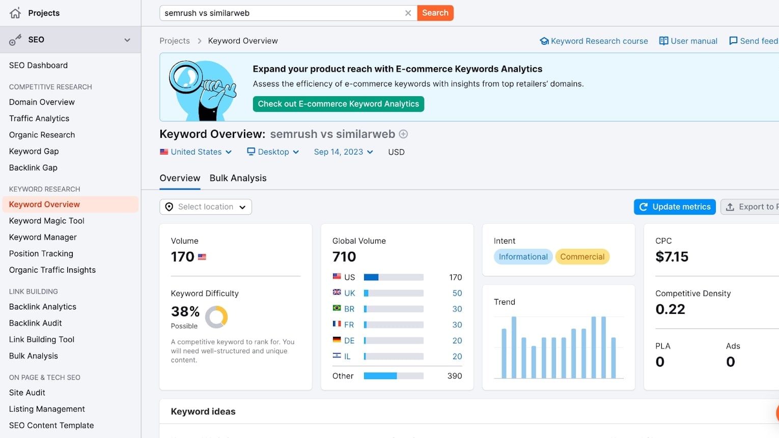Click the Informational intent tag

click(523, 257)
